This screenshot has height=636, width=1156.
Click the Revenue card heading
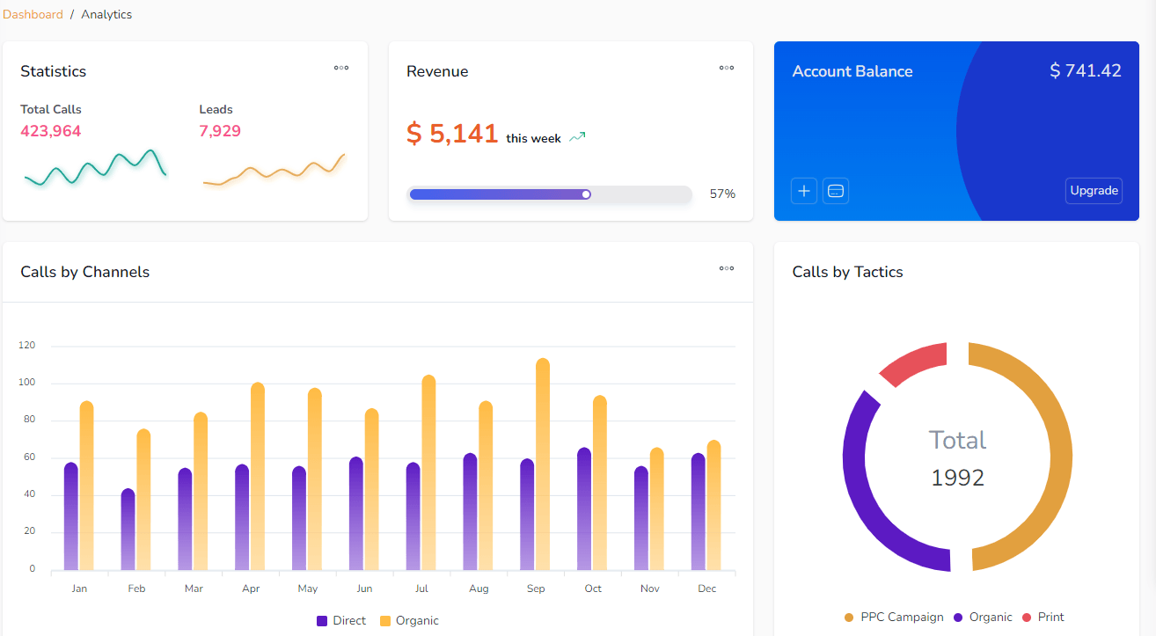pyautogui.click(x=437, y=71)
